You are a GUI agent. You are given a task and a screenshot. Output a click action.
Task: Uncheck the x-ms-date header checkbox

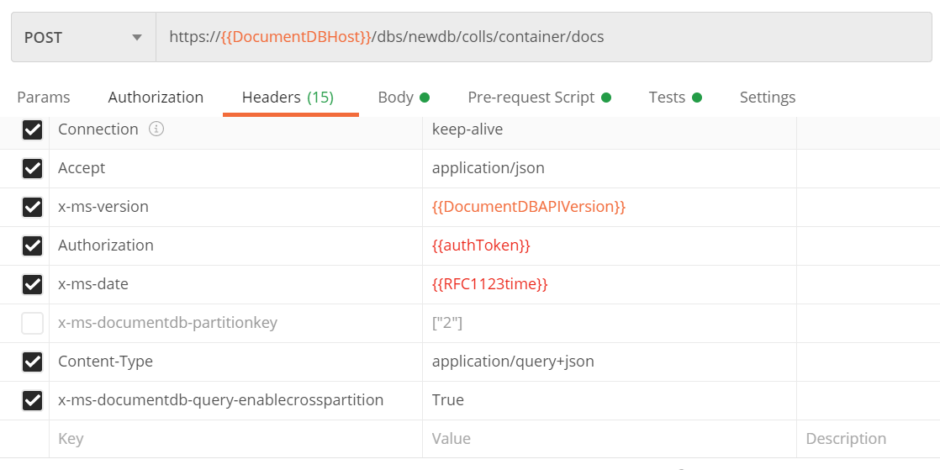(32, 284)
